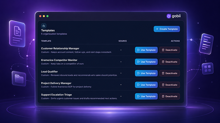Screen dimensions: 220x123
Task: Select the Customer Relationship Manager title
Action: [60, 48]
